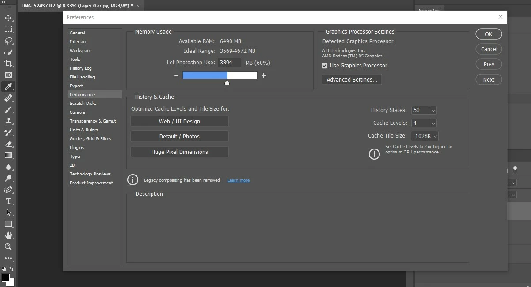Screen dimensions: 531x287
Task: Select the Eraser tool
Action: (x=8, y=144)
